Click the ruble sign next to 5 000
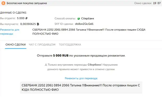Screen dimensions: 162x101 tap(26, 18)
